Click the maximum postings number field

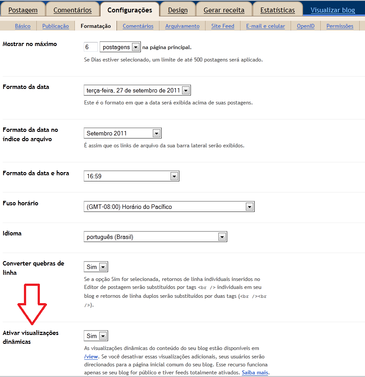pos(90,46)
